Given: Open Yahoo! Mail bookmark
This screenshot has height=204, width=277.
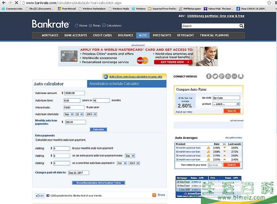Looking at the screenshot, I should click(218, 9).
